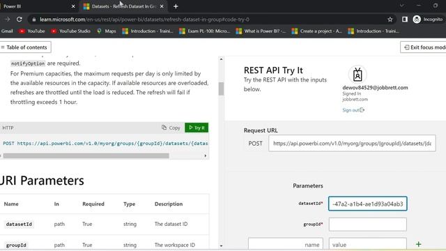Click the forward navigation arrow
Screen dimensions: 446x251
tap(8, 20)
